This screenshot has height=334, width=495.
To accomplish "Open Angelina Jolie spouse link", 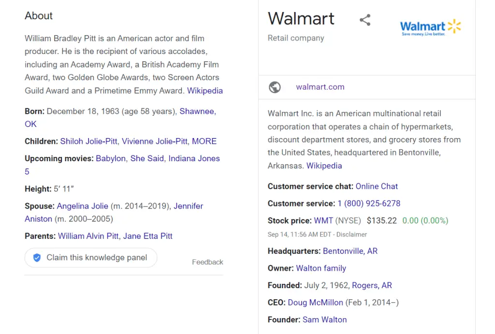I will tap(82, 206).
